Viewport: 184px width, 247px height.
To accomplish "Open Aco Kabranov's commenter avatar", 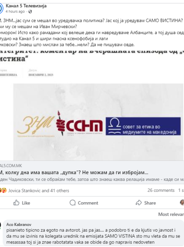I will click(1, 226).
